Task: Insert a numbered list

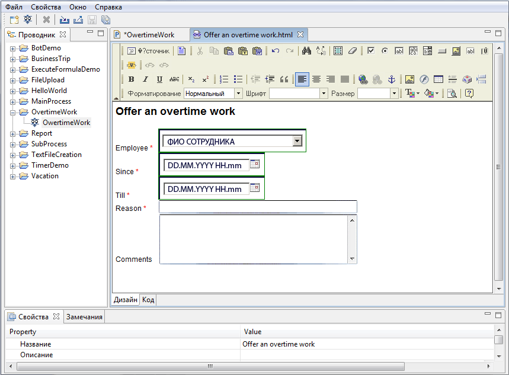Action: tap(223, 79)
